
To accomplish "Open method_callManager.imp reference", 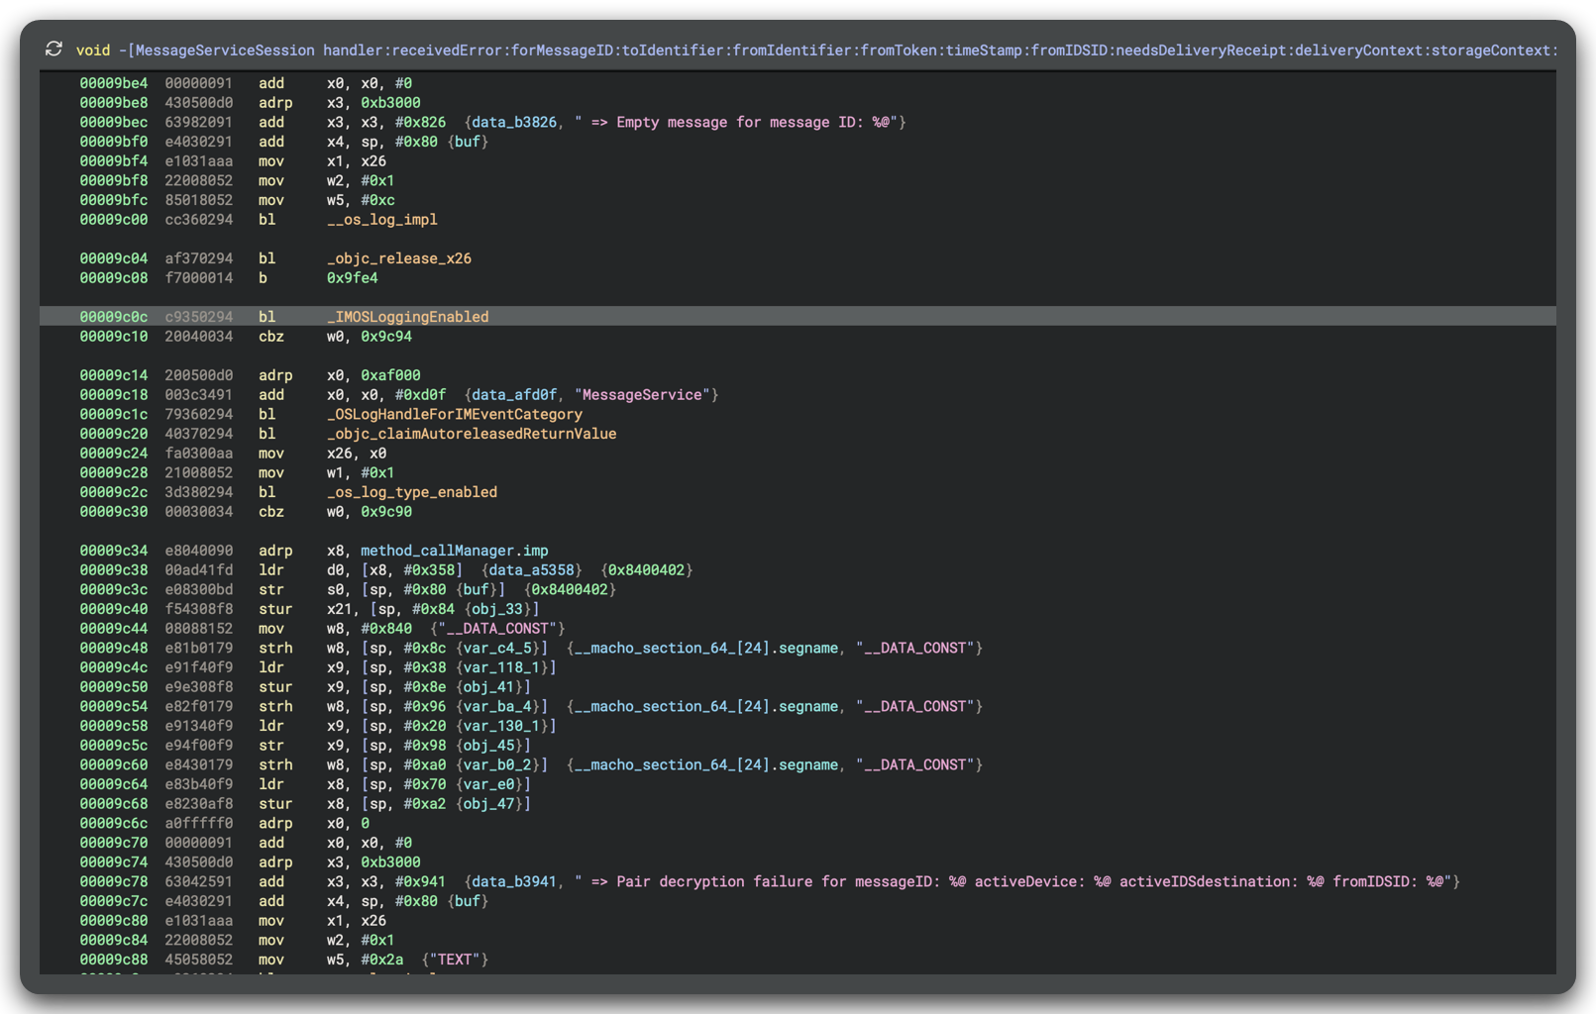I will (455, 551).
